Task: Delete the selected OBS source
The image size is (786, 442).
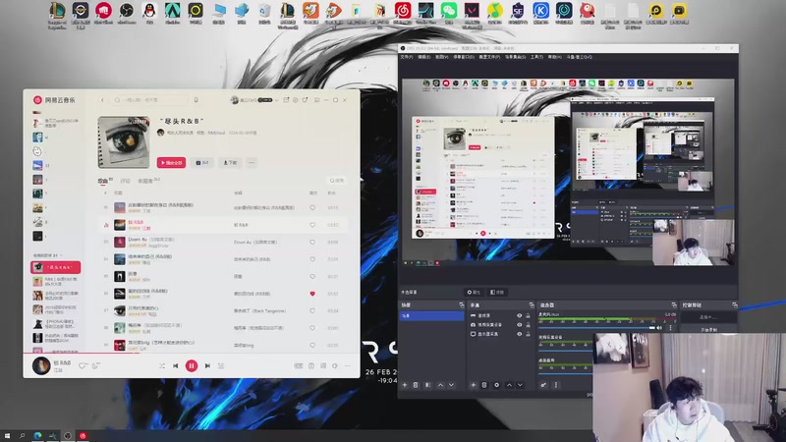Action: coord(484,385)
